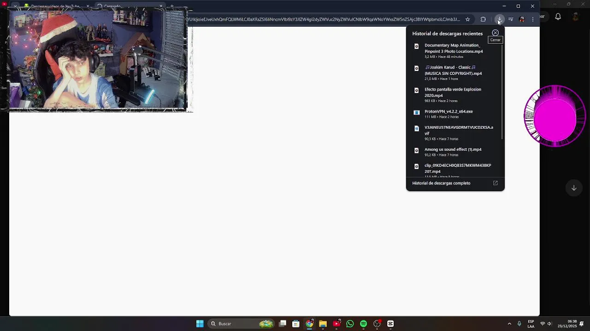
Task: Open File Explorer from taskbar
Action: point(323,324)
